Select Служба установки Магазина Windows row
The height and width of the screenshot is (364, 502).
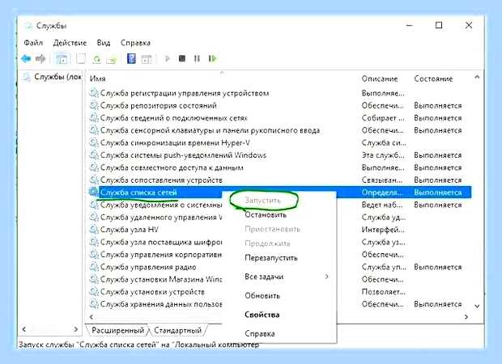[x=160, y=279]
